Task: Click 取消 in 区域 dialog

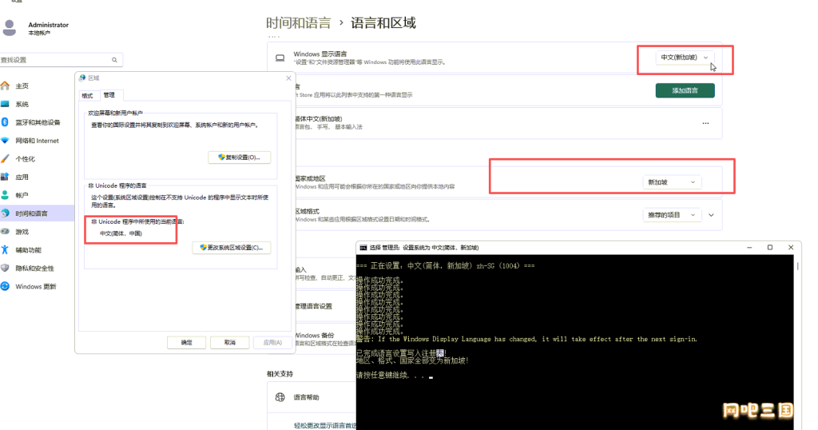Action: tap(229, 342)
